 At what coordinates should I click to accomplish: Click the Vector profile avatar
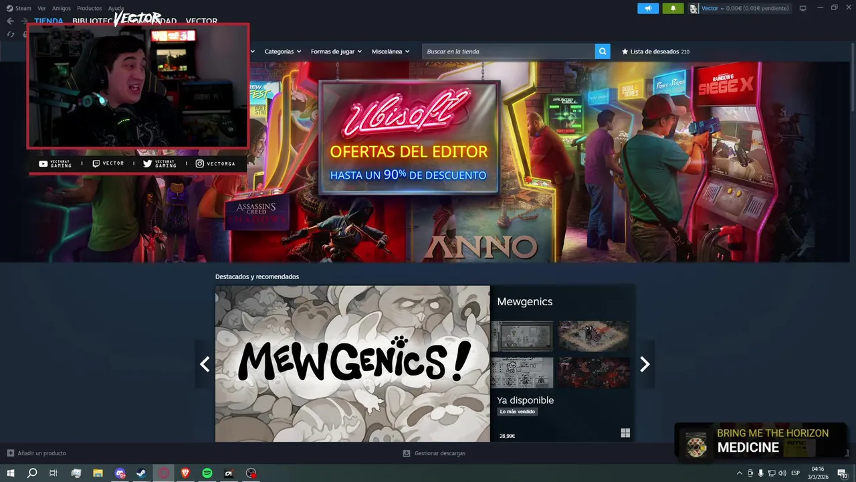pyautogui.click(x=693, y=8)
